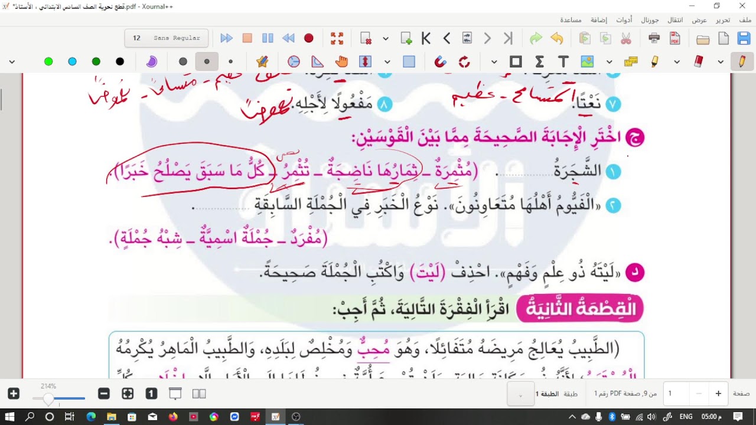Stop audio playback

(247, 38)
